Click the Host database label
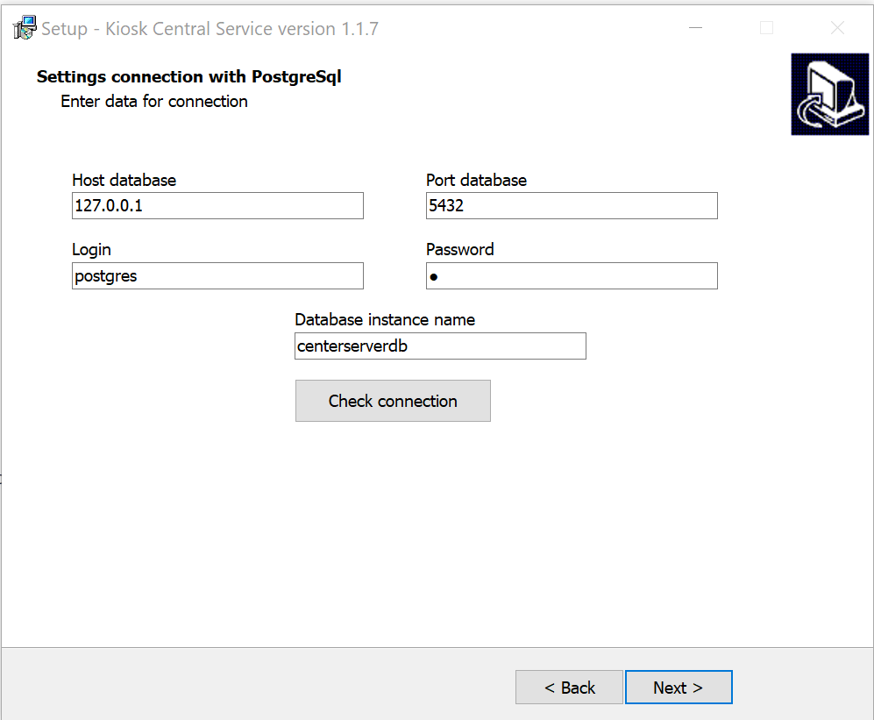 [124, 180]
